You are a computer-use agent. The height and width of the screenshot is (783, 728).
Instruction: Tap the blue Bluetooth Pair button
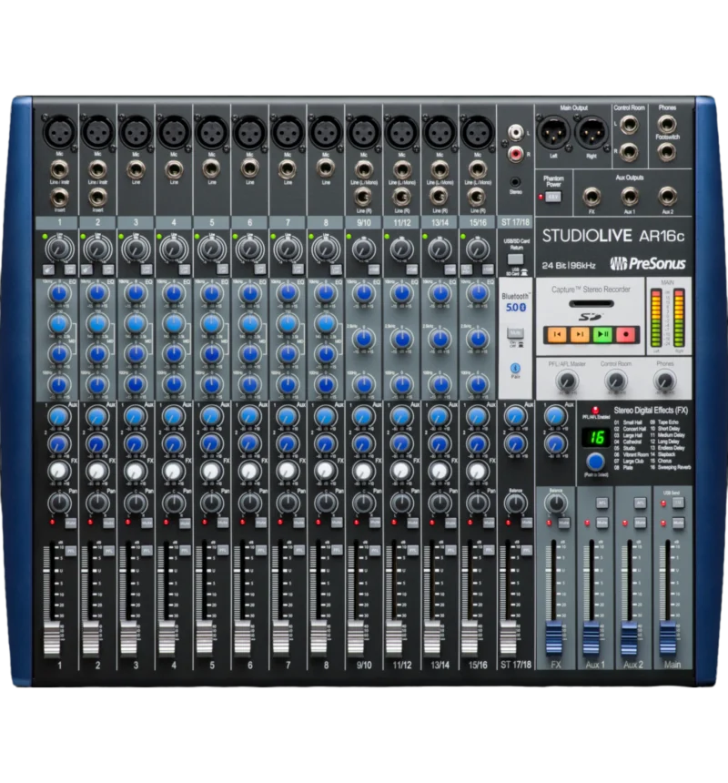point(515,368)
